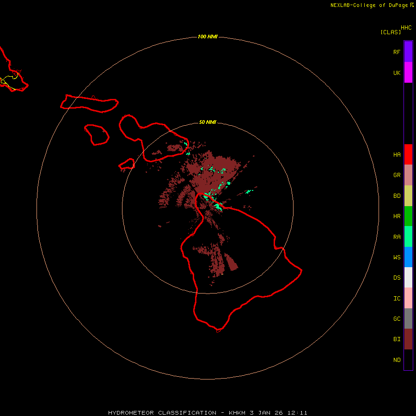Screen dimensions: 416x416
Task: Click the HHC product code text
Action: (406, 28)
